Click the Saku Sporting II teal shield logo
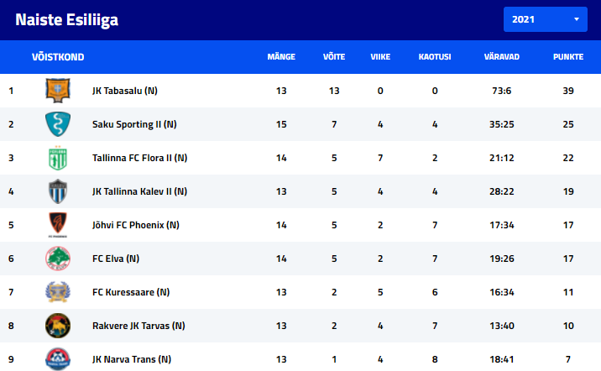 point(58,124)
